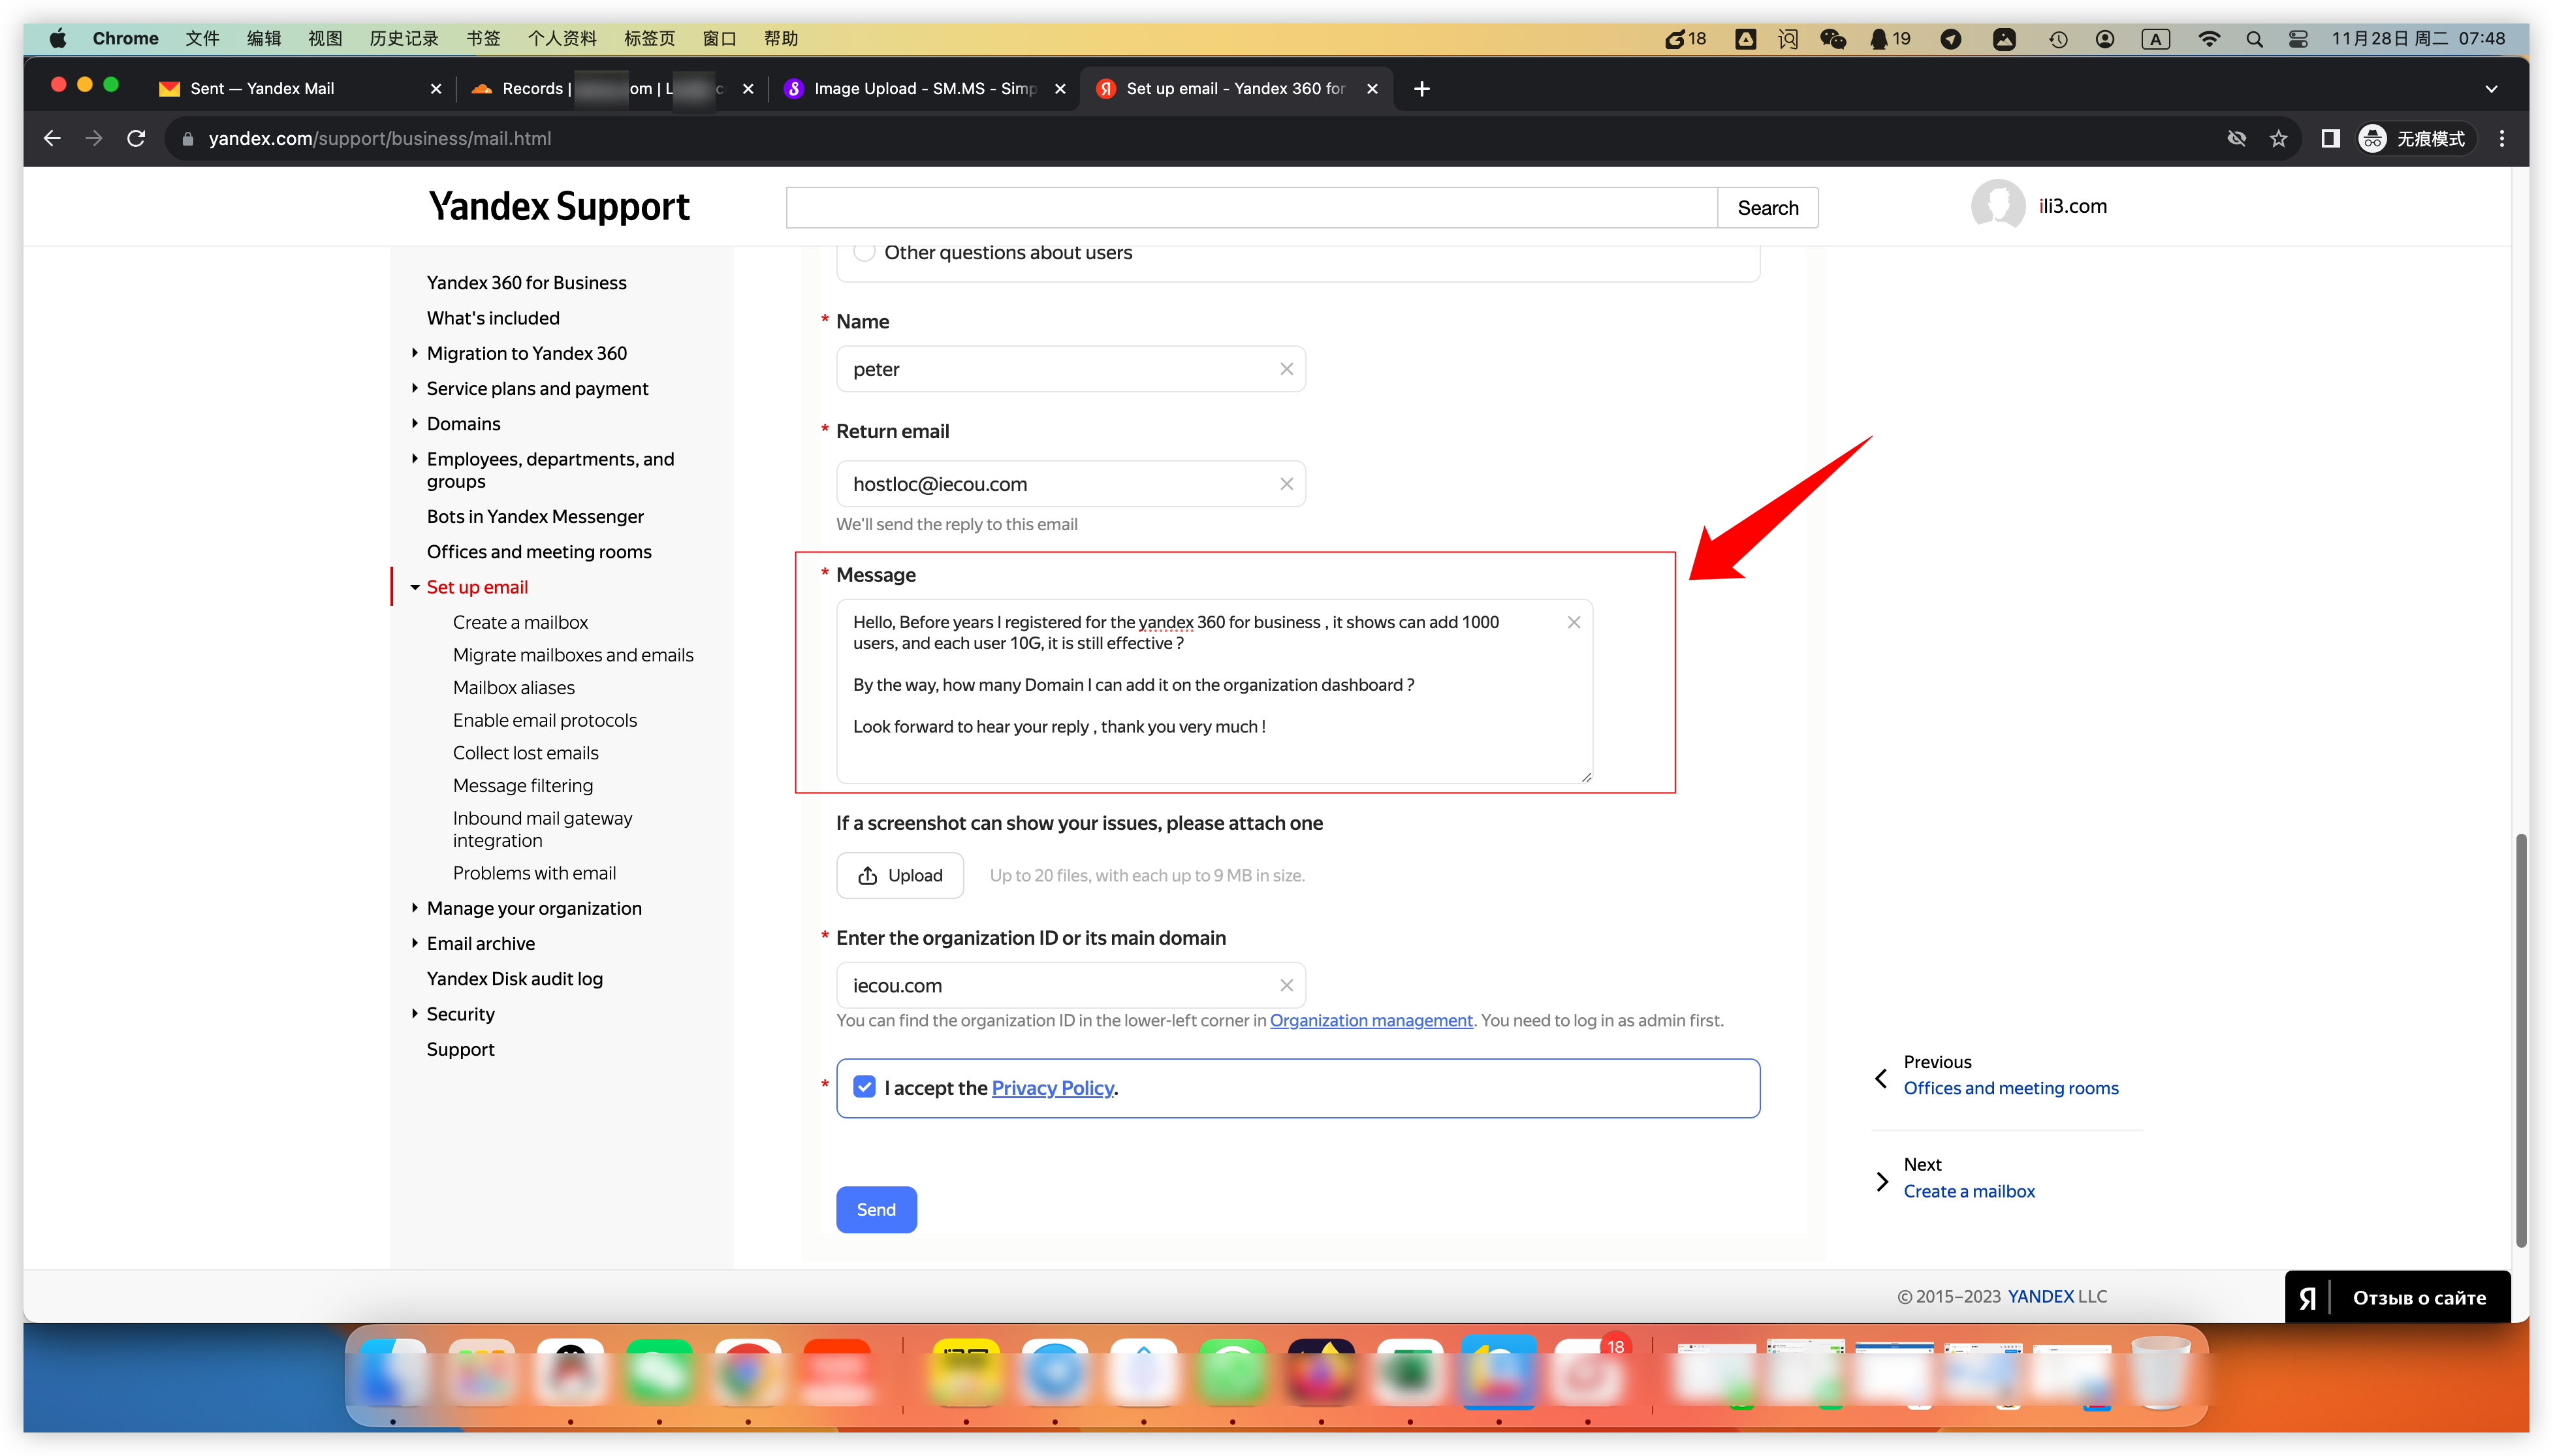
Task: Click the reload page icon
Action: 137,139
